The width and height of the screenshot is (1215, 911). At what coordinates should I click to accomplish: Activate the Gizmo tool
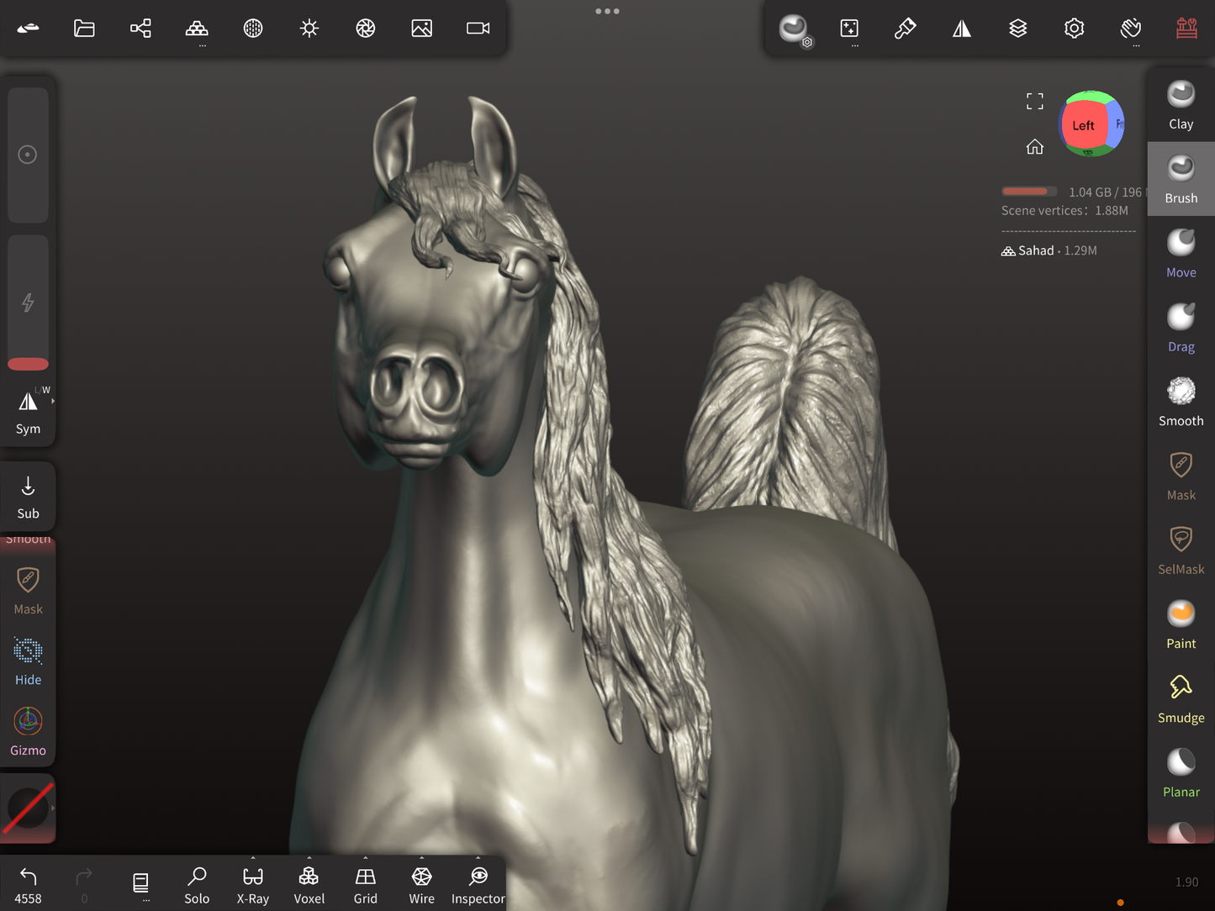point(28,730)
